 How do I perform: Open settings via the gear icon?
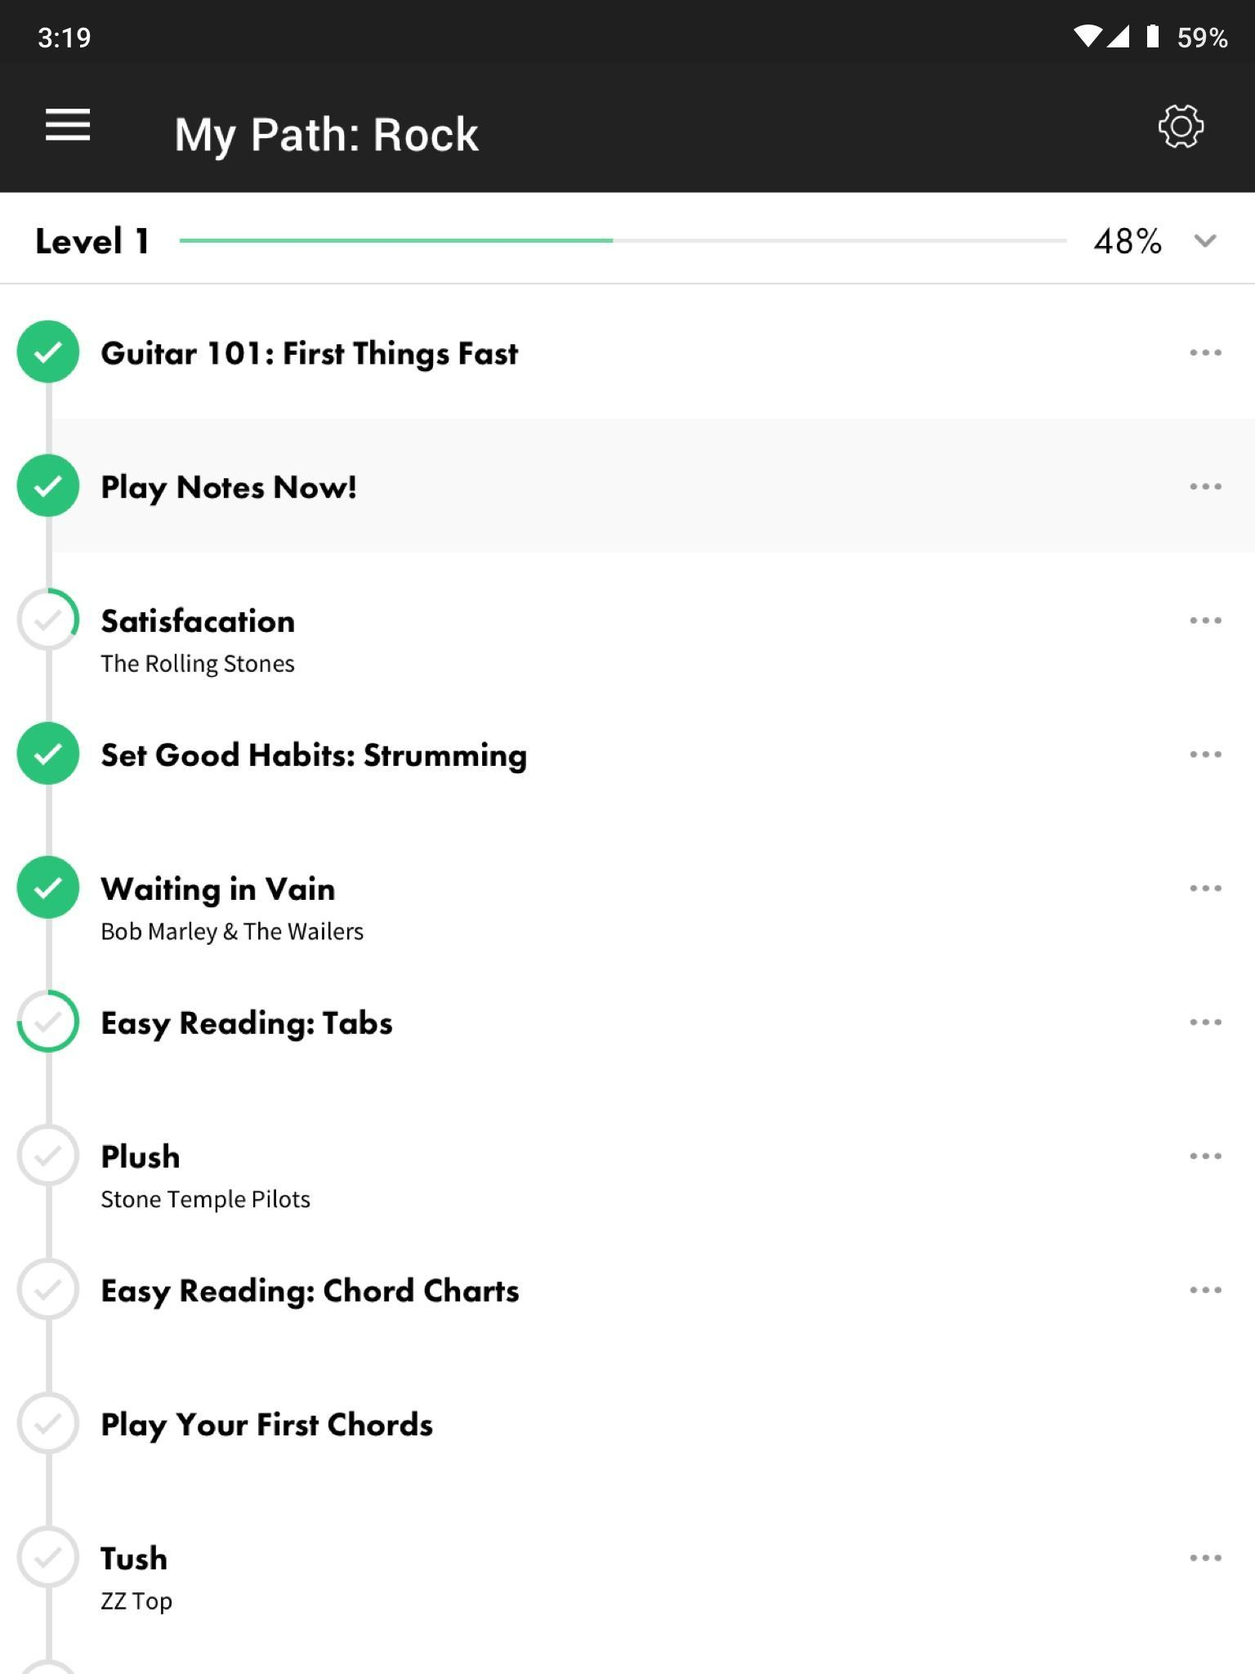pos(1181,126)
